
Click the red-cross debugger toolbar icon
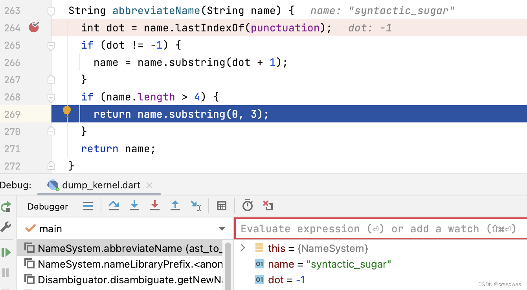click(268, 205)
